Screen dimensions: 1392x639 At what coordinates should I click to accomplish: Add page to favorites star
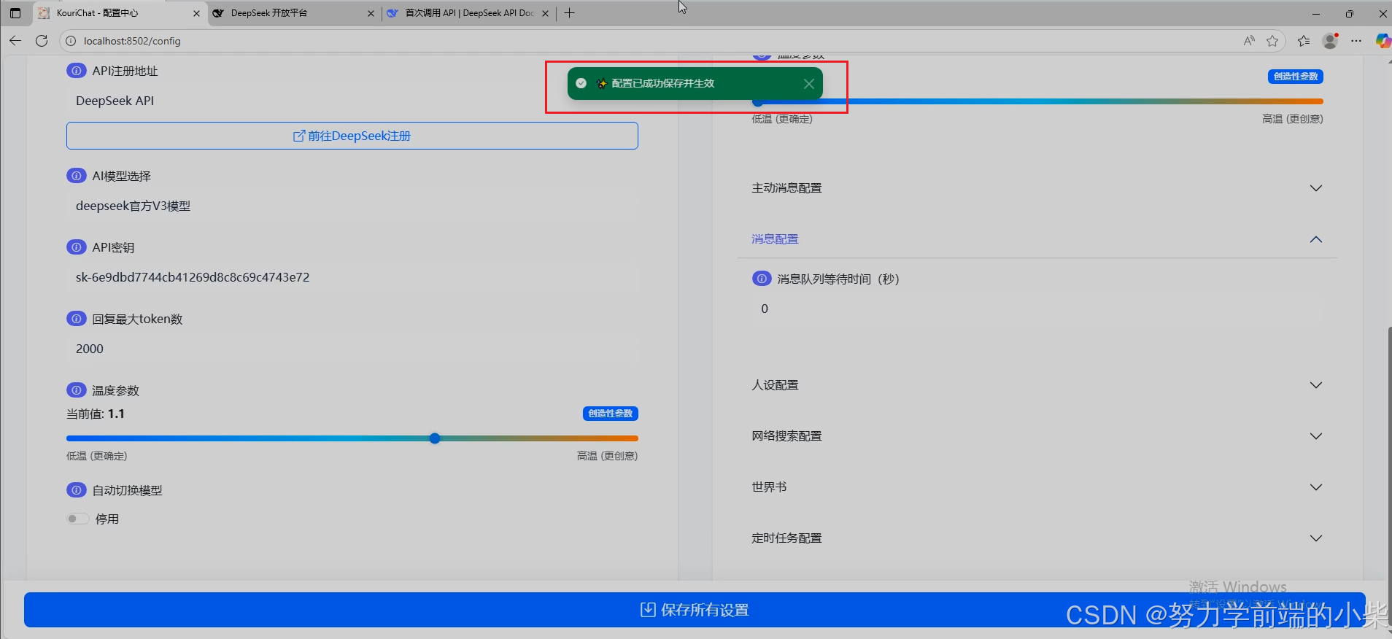pos(1272,41)
